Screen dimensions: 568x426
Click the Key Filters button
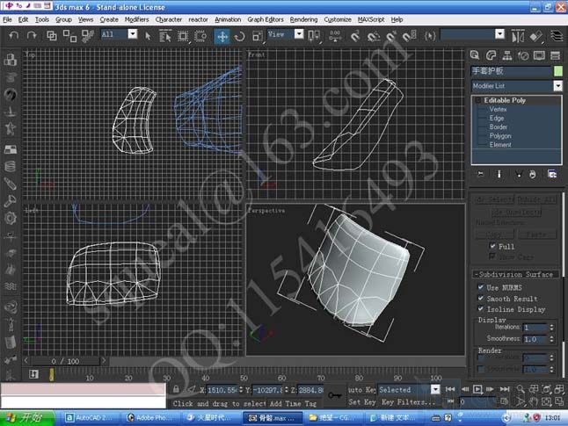pyautogui.click(x=408, y=401)
